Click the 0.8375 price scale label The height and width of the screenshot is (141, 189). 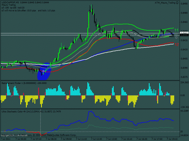(x=184, y=77)
